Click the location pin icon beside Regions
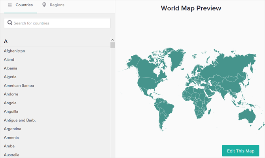This screenshot has width=265, height=158. pyautogui.click(x=44, y=5)
